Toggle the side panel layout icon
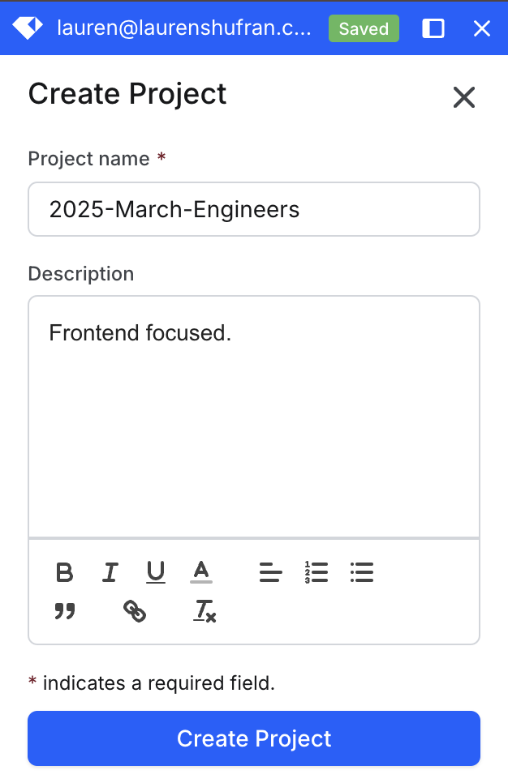The image size is (508, 783). pos(433,28)
